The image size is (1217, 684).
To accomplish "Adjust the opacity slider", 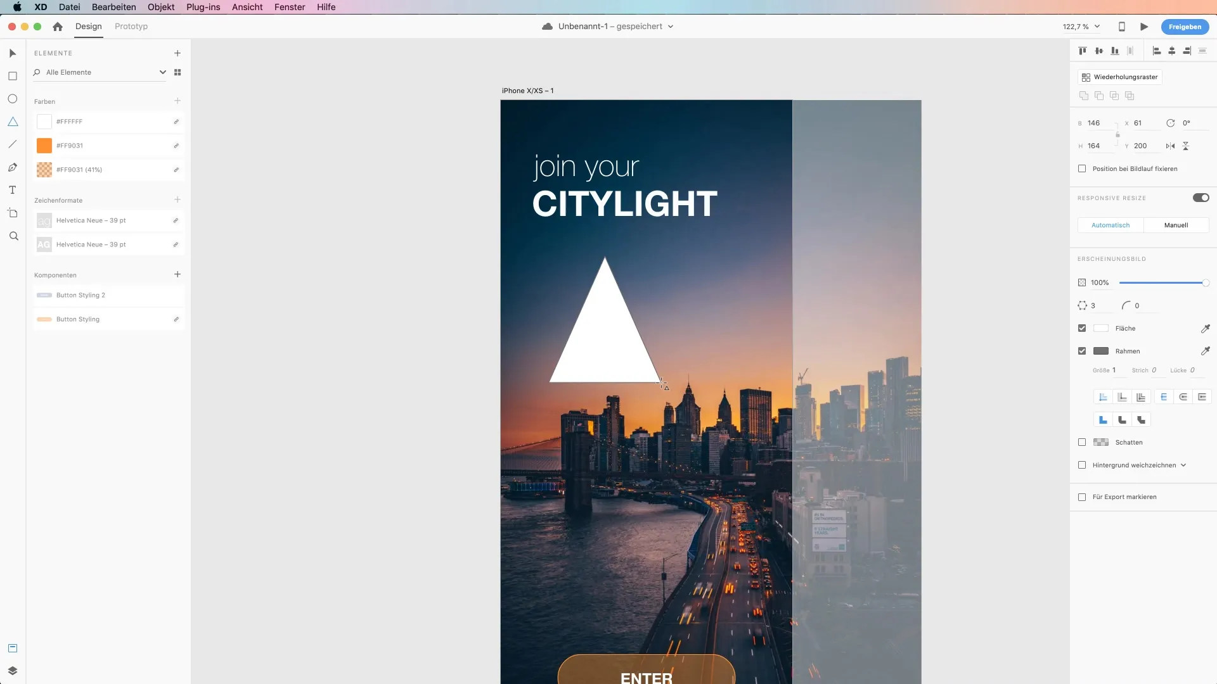I will (x=1164, y=282).
